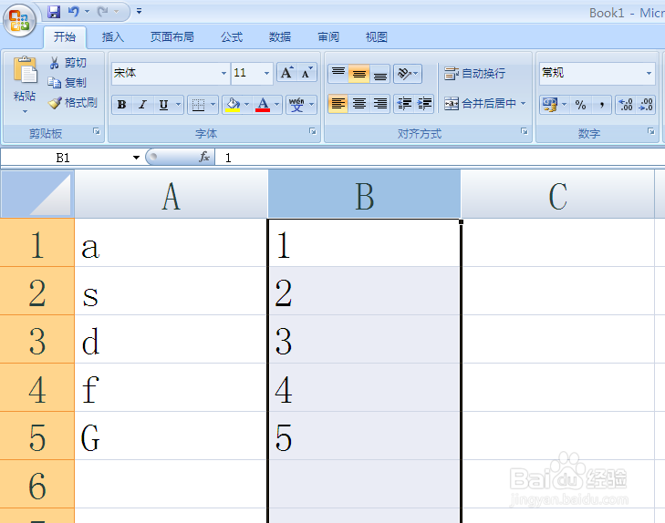Undo the last action
This screenshot has height=523, width=665.
coord(73,12)
